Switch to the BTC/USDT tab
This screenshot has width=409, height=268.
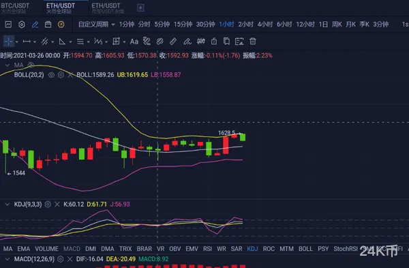[15, 8]
